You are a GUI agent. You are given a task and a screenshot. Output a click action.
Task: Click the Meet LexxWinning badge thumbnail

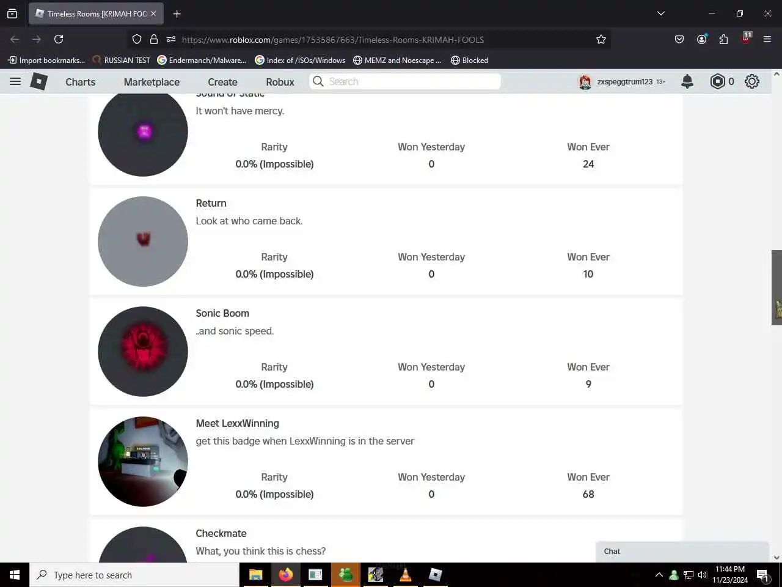143,462
